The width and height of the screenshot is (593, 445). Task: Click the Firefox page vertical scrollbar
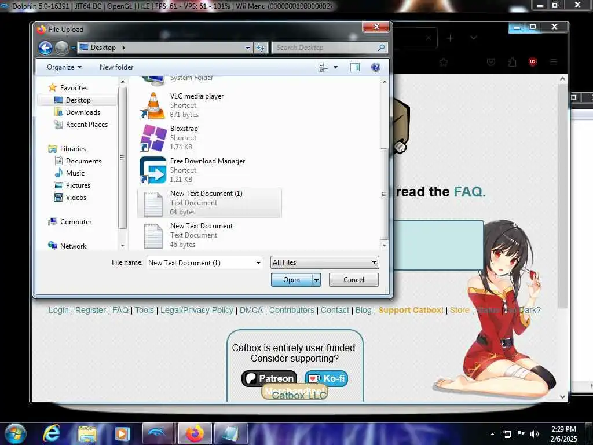563,196
